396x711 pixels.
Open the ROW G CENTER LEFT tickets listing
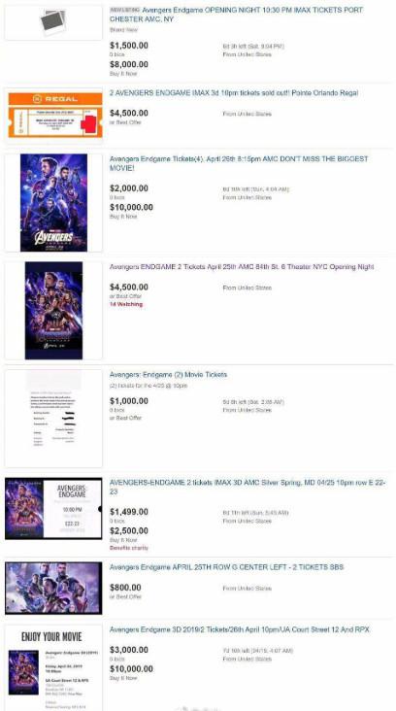point(226,567)
